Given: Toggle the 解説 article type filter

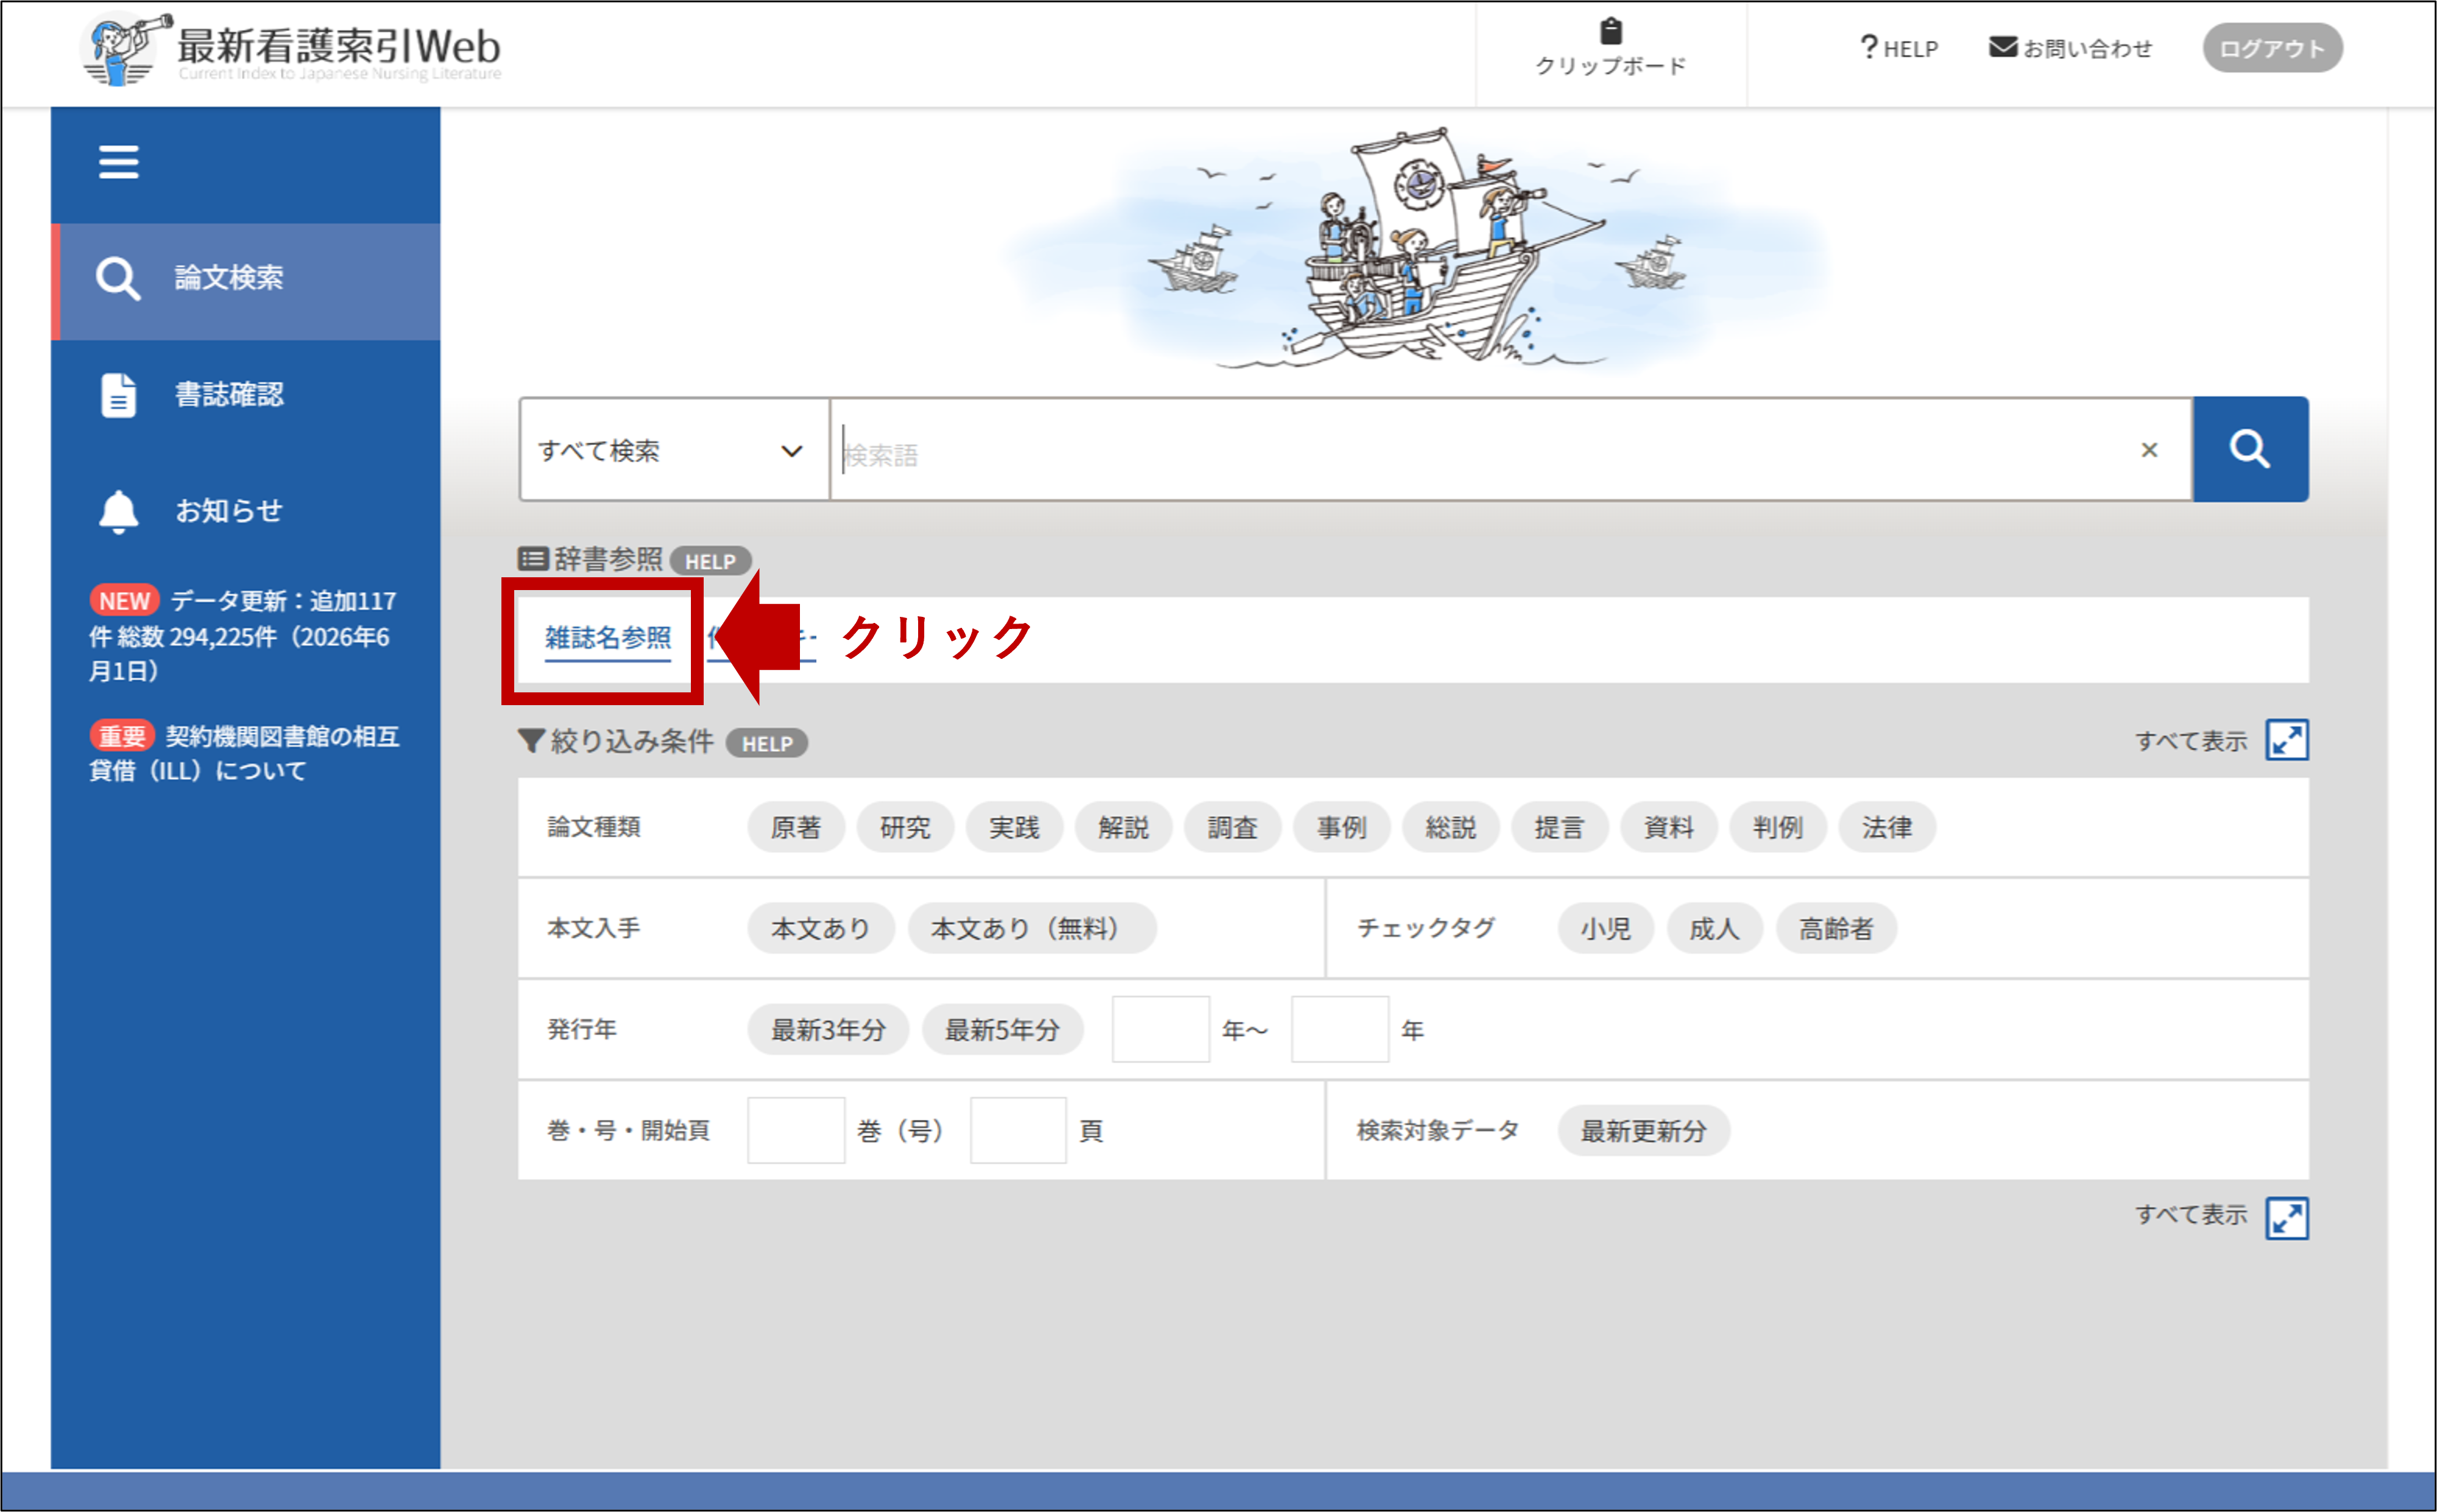Looking at the screenshot, I should point(1122,828).
